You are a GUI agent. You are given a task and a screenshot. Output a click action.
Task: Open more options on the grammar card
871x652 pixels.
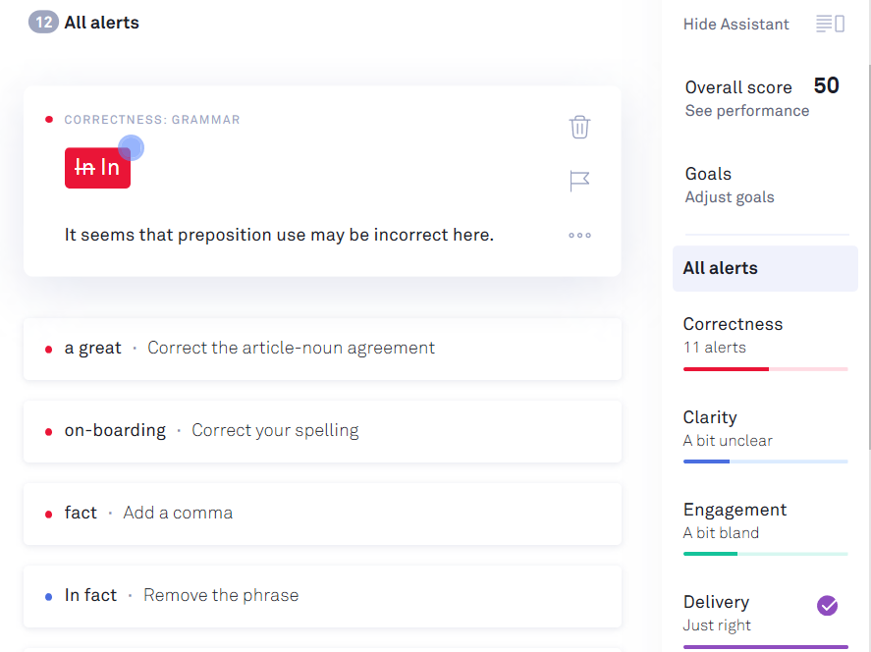579,235
